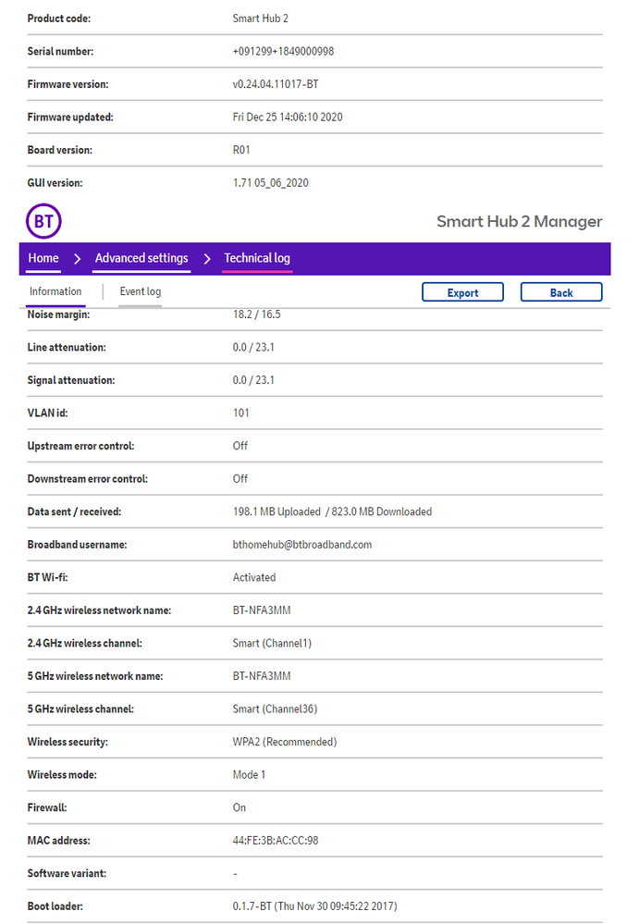Click the chevron arrow after Advanced settings
Screen dimensions: 639x924
click(206, 258)
